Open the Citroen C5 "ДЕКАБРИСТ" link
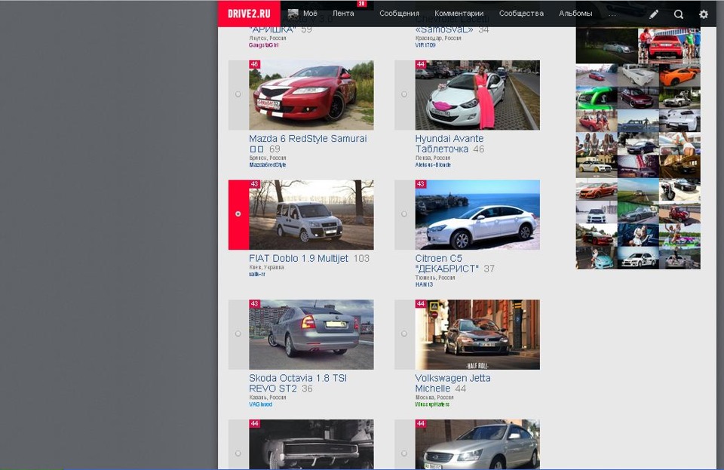Viewport: 724px width, 470px height. tap(446, 263)
